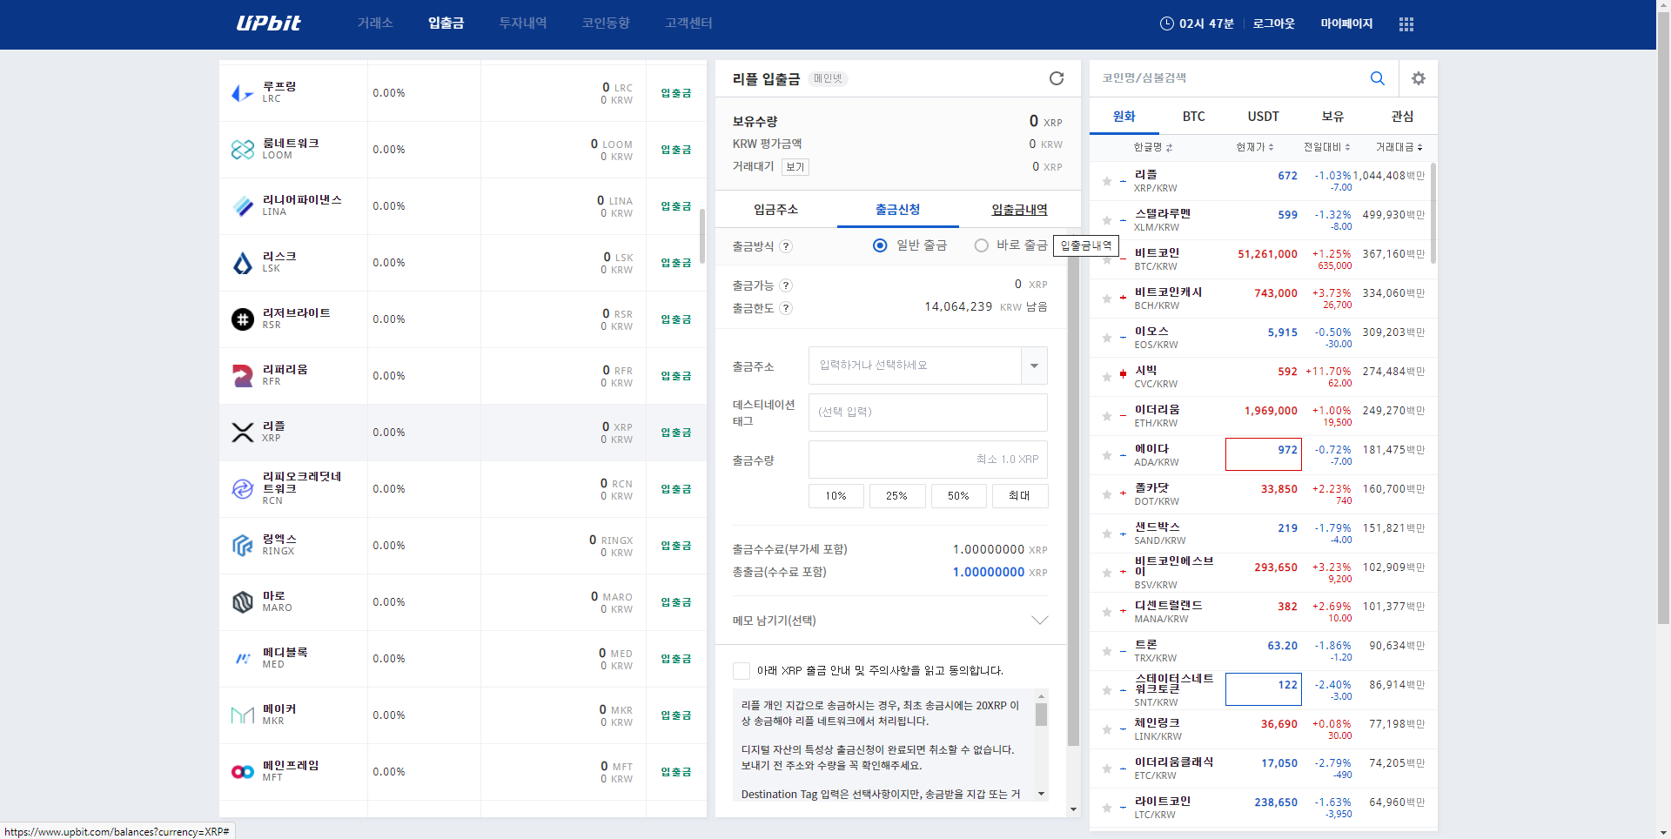Click 보기 button next to 거래대기

[795, 167]
